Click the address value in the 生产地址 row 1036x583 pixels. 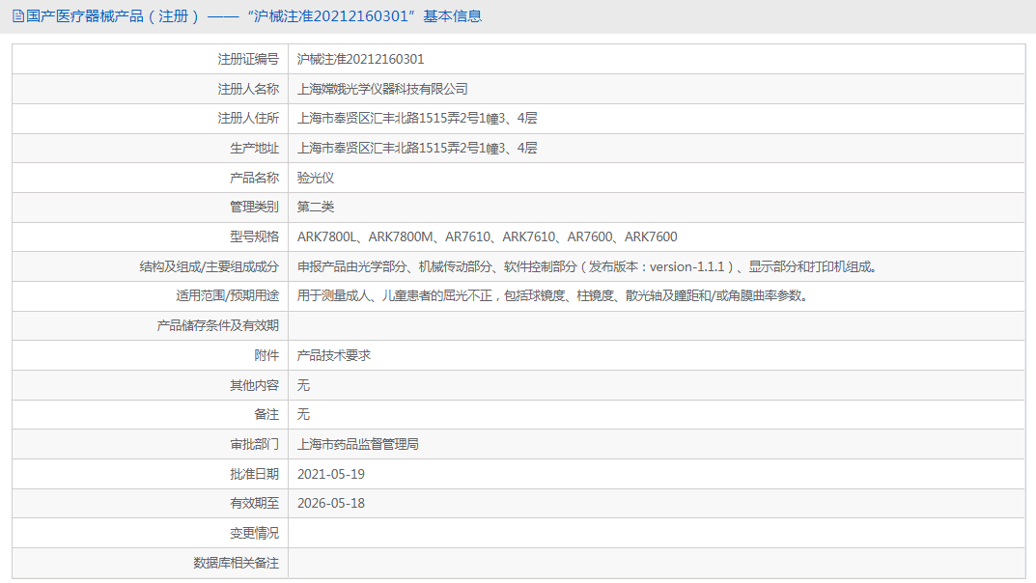417,148
